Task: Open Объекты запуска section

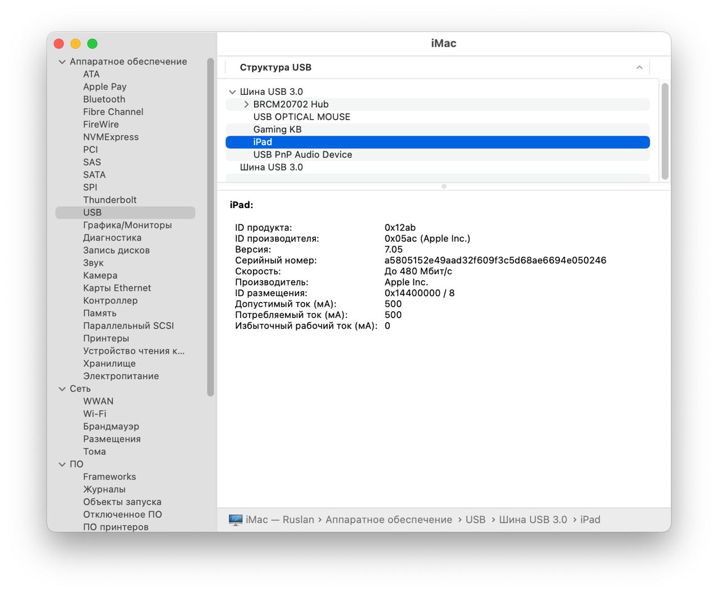Action: click(122, 502)
